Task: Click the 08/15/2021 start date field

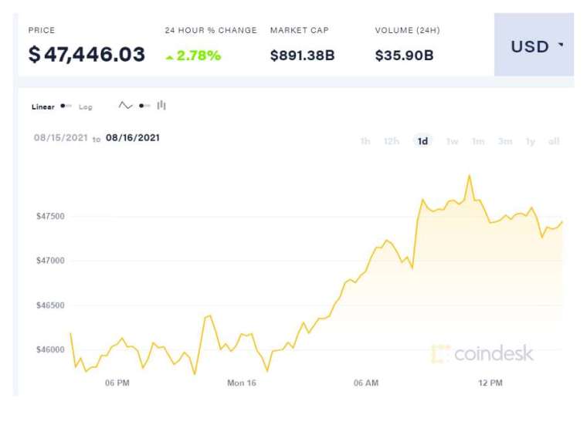Action: pyautogui.click(x=61, y=137)
